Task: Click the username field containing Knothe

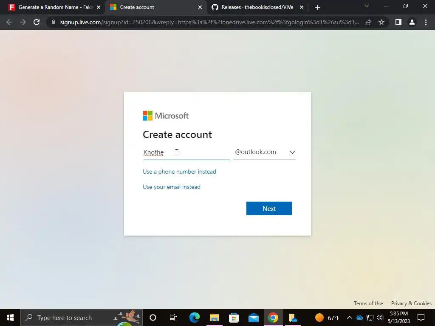Action: click(x=186, y=152)
